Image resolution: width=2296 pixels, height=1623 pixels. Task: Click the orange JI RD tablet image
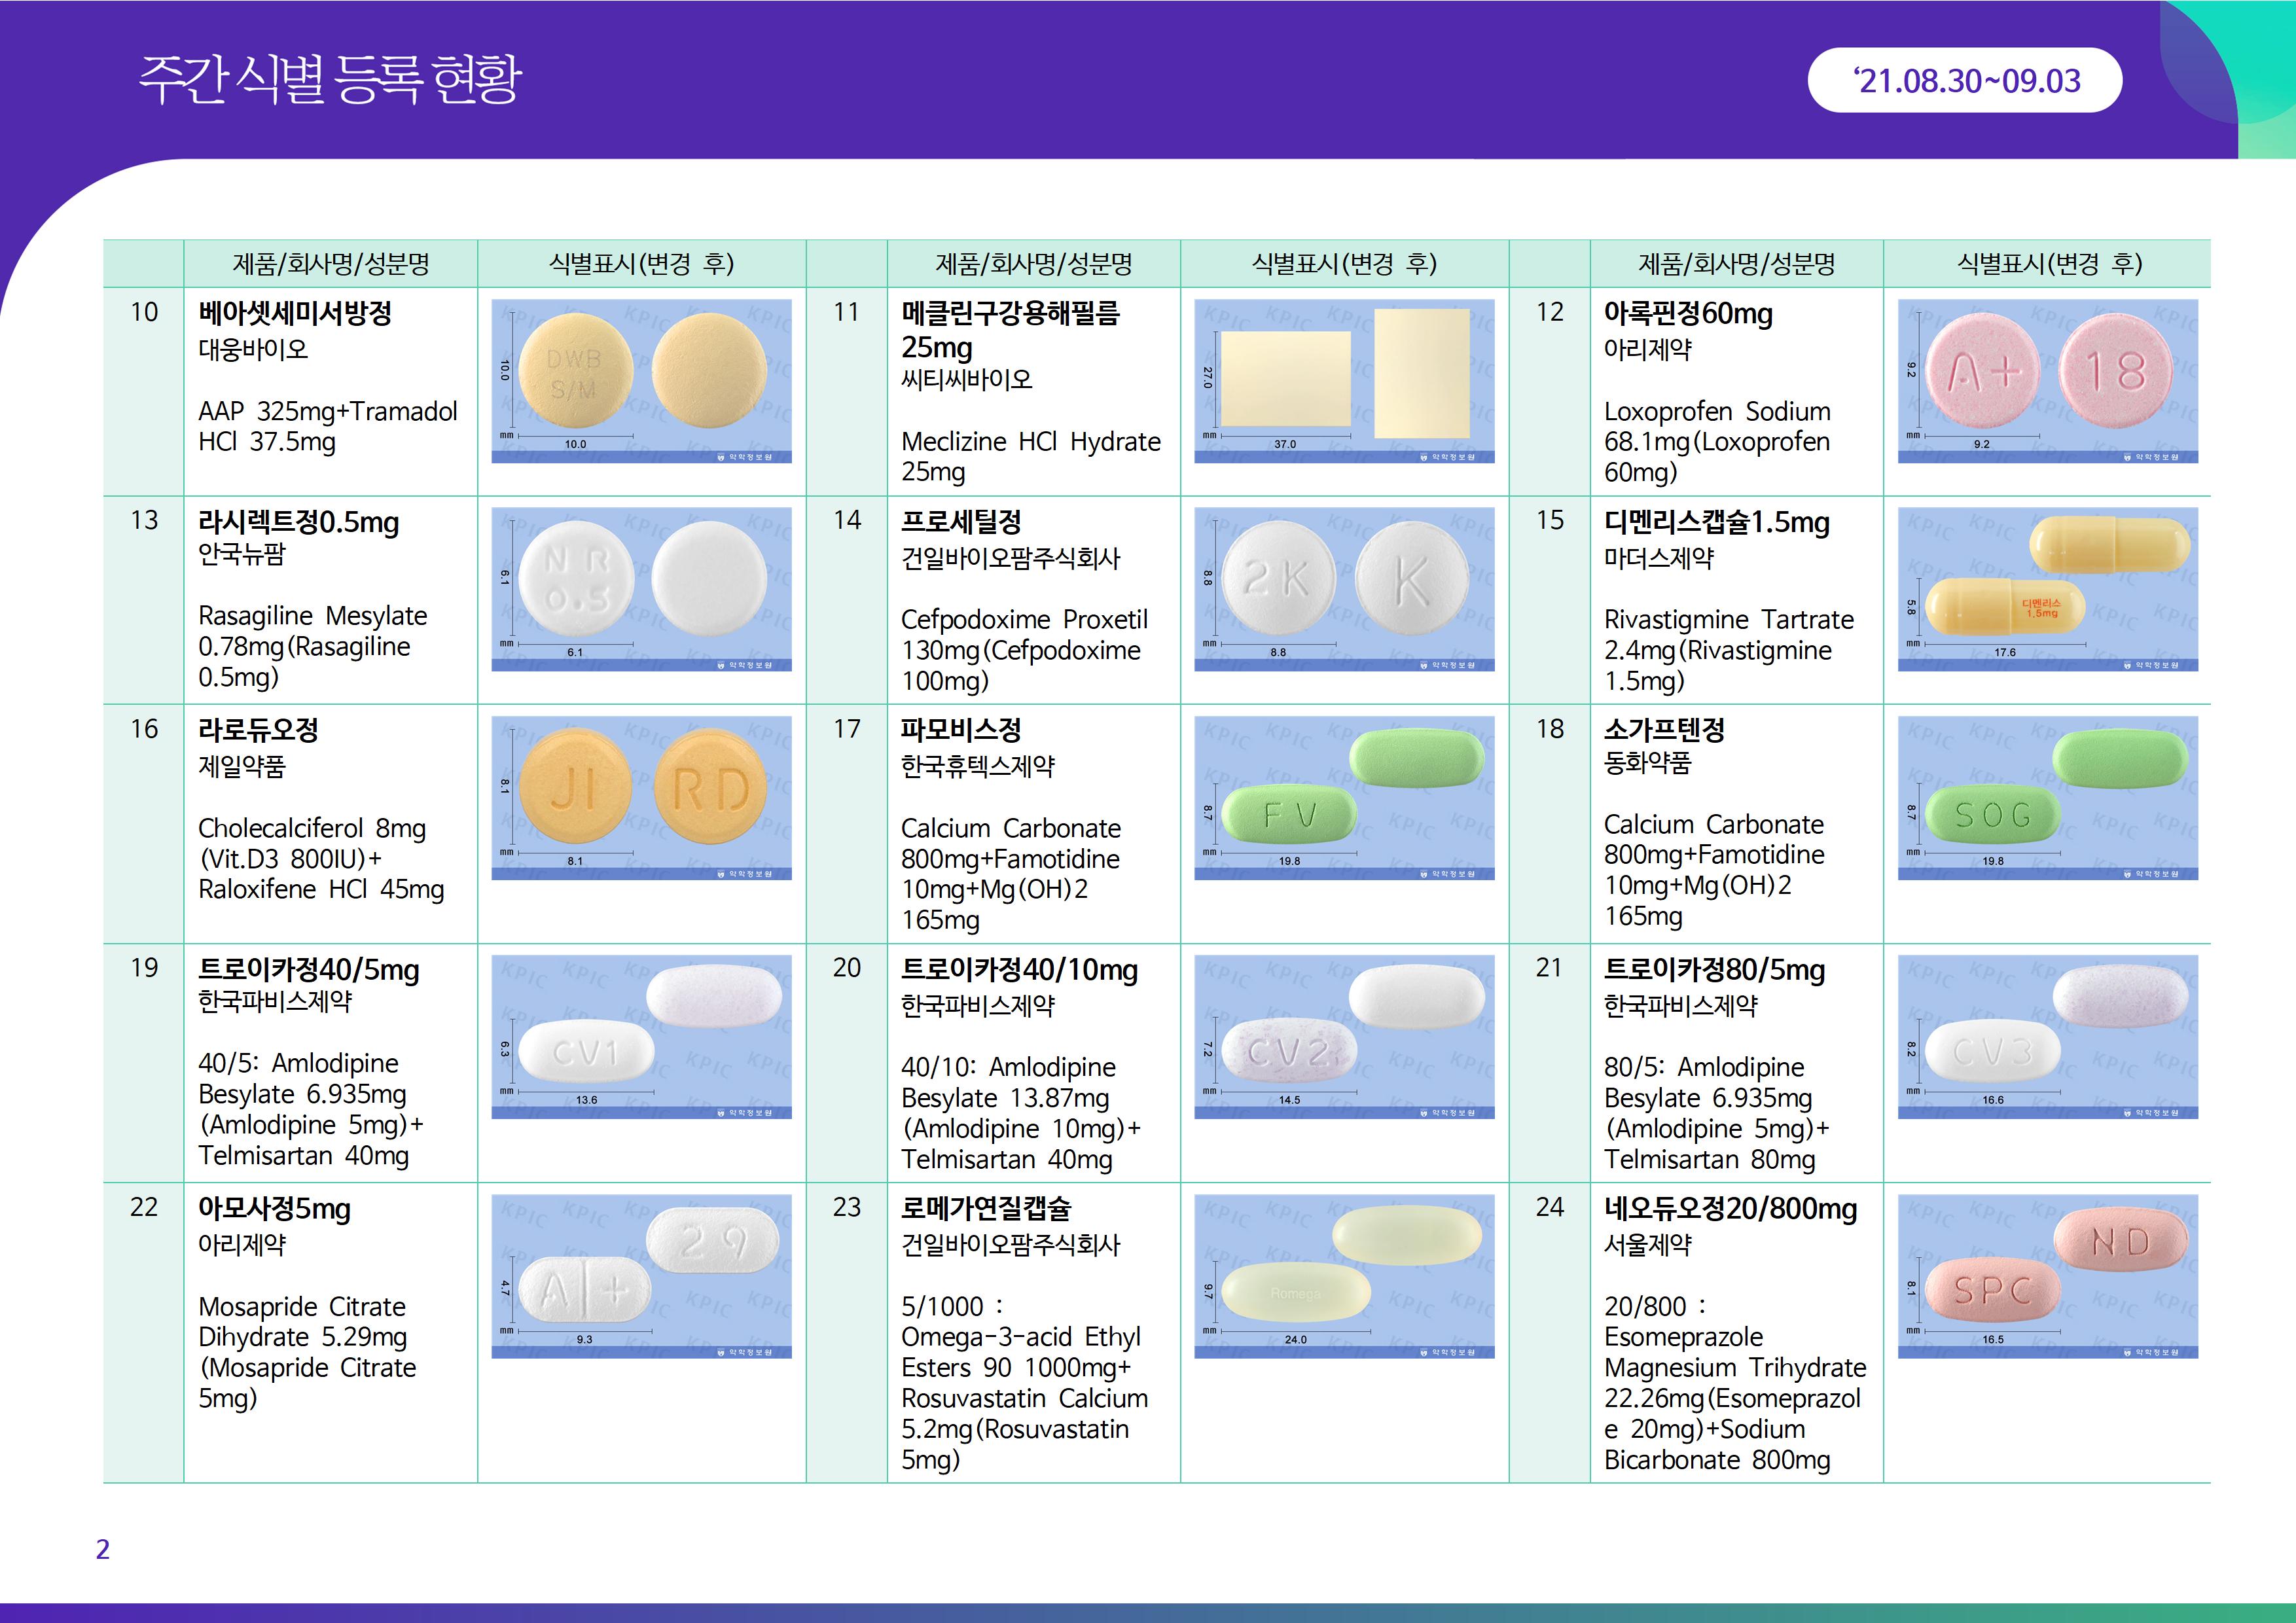[641, 797]
